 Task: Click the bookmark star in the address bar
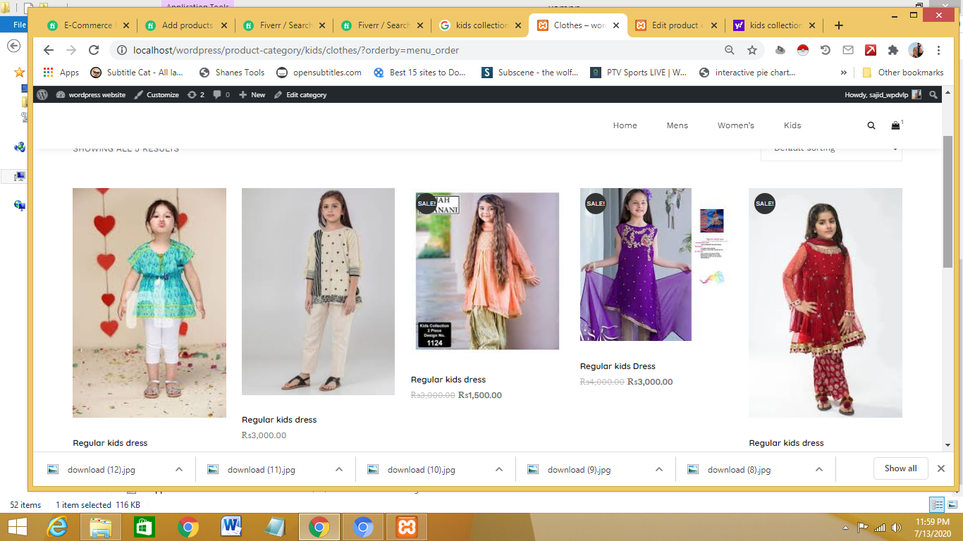[752, 51]
